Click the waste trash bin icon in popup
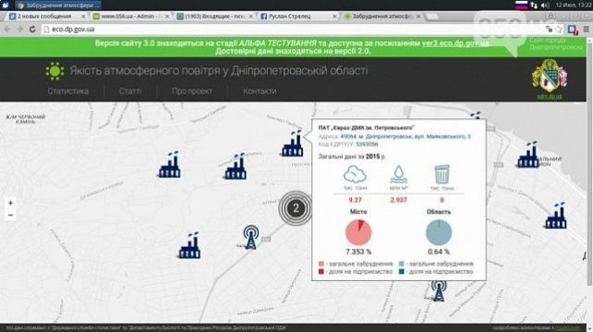This screenshot has width=593, height=332. coord(442,174)
